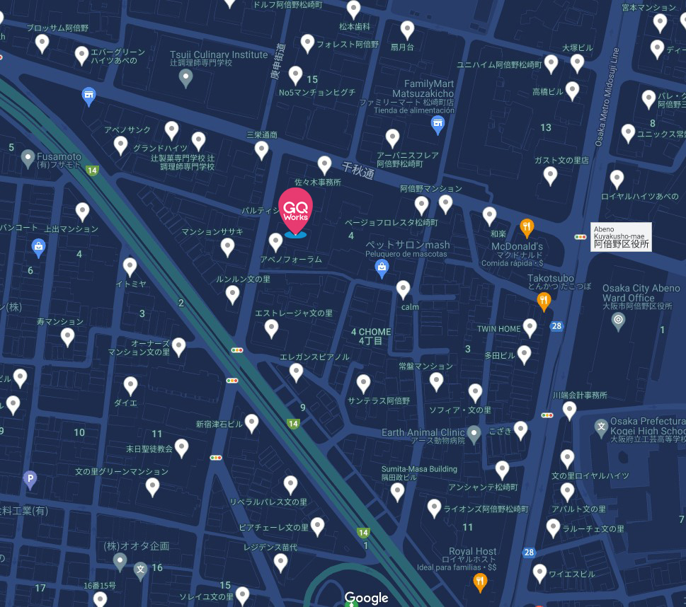Screen dimensions: 686x607
Task: Click the ワイエスビル pin
Action: click(x=539, y=574)
